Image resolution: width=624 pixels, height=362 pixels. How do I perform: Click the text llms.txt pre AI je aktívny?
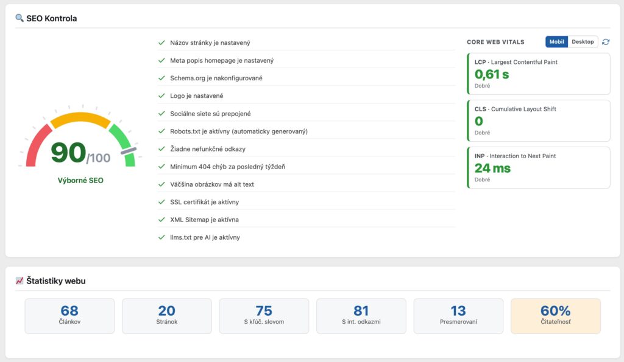click(x=205, y=237)
